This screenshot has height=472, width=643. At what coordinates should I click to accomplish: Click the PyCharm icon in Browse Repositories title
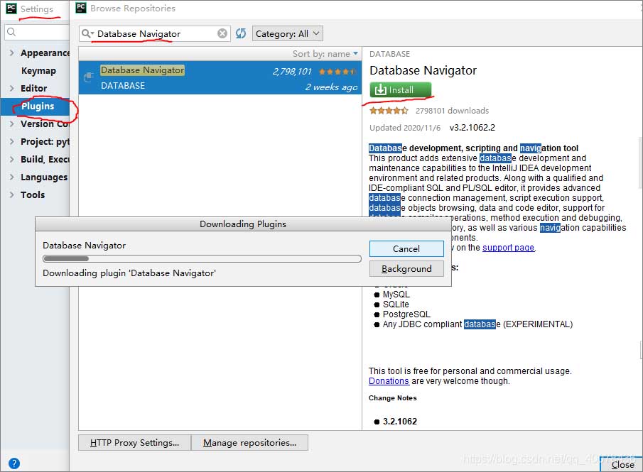point(81,9)
